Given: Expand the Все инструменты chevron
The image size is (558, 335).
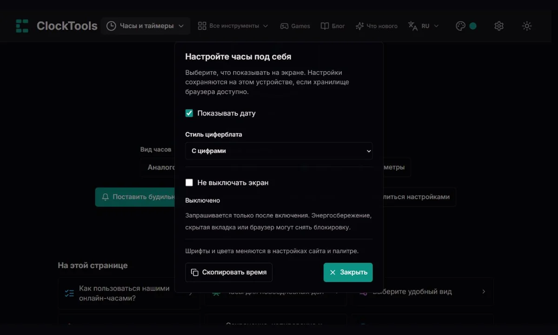Looking at the screenshot, I should pyautogui.click(x=266, y=26).
